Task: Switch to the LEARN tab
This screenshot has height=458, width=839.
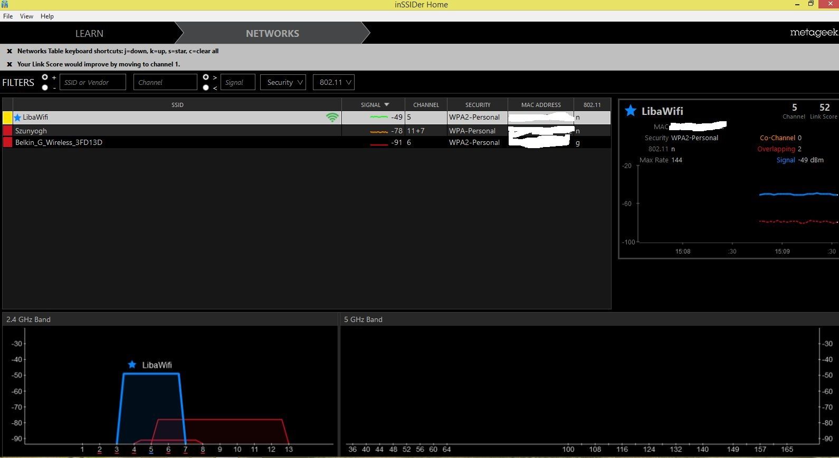Action: tap(89, 33)
